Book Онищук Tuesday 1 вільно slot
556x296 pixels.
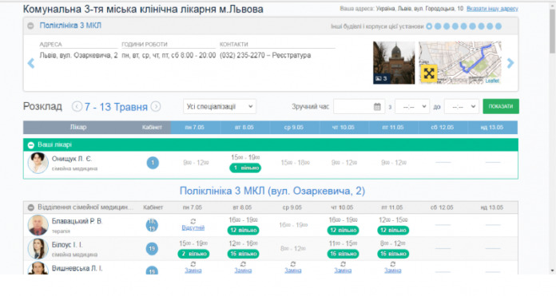tap(245, 168)
